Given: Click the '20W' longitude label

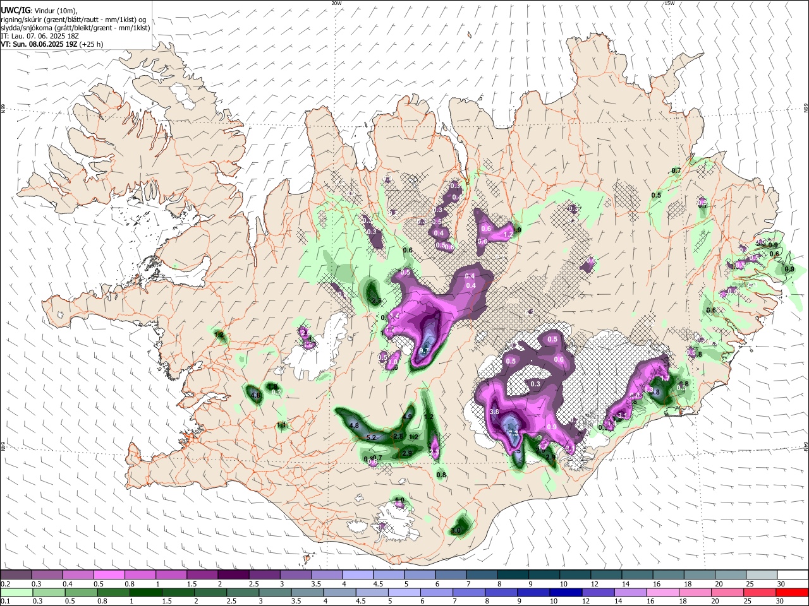Looking at the screenshot, I should click(x=336, y=3).
